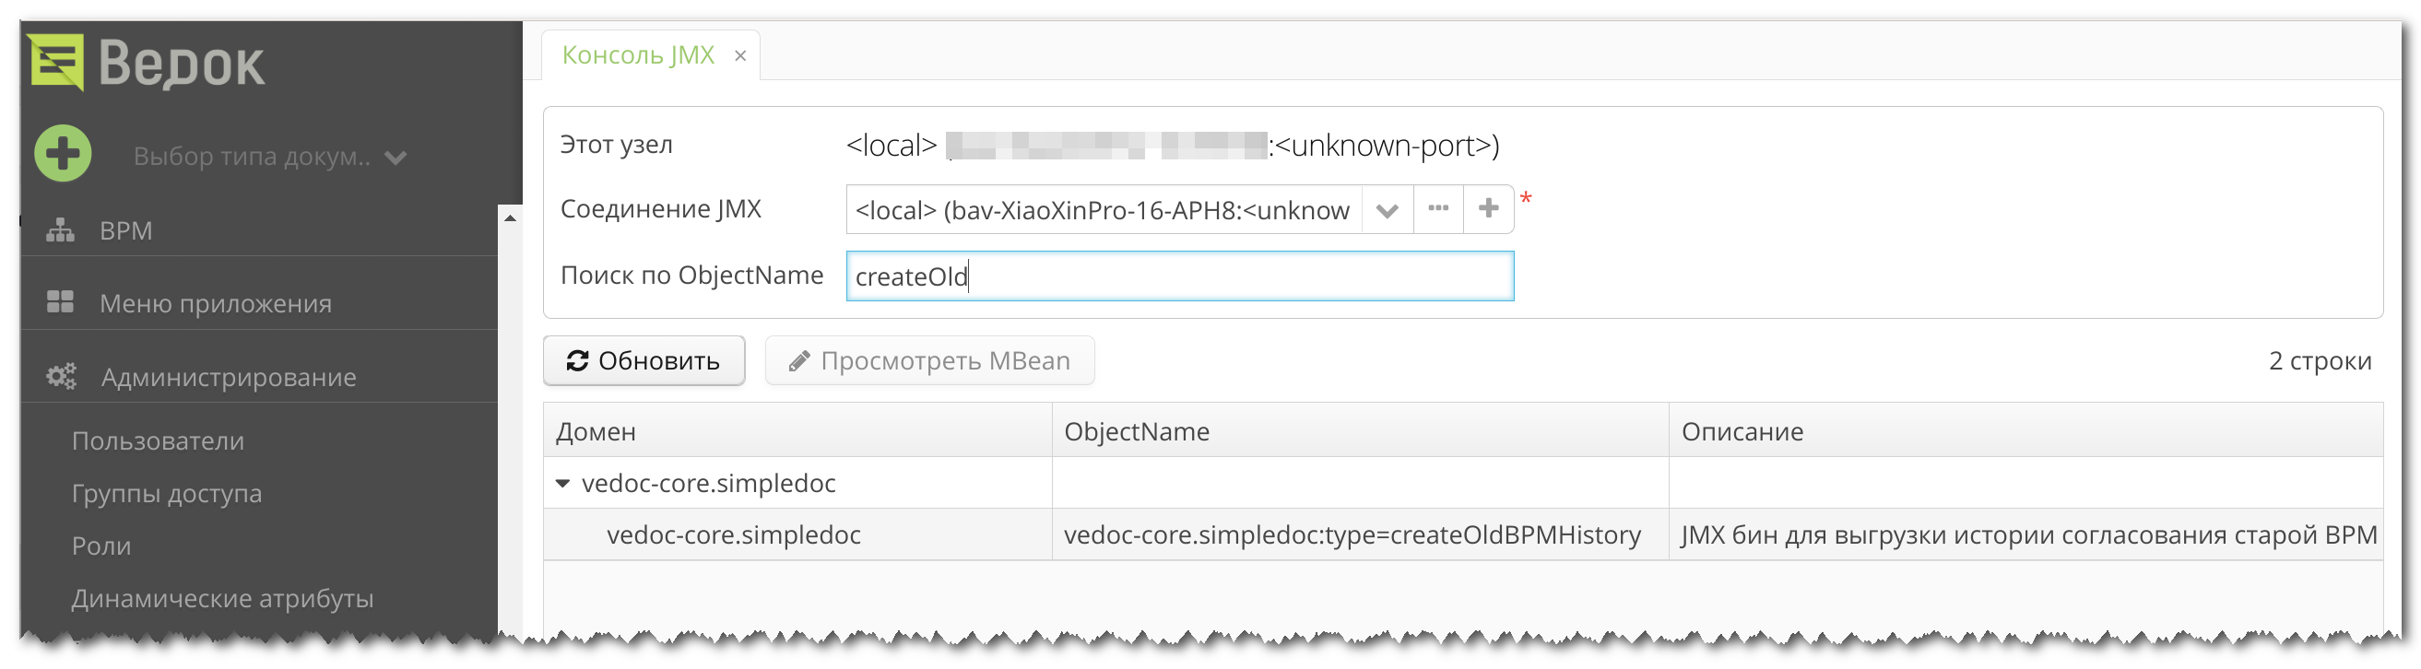Focus the ObjectName search input field
This screenshot has width=2421, height=669.
pyautogui.click(x=1178, y=276)
